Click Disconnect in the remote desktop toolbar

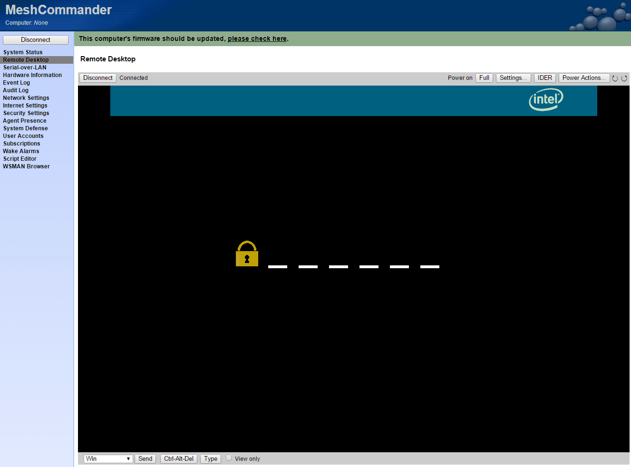click(98, 78)
